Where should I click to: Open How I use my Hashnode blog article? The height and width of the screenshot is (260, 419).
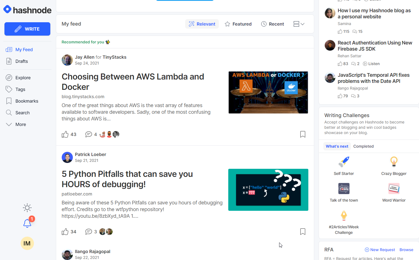374,14
